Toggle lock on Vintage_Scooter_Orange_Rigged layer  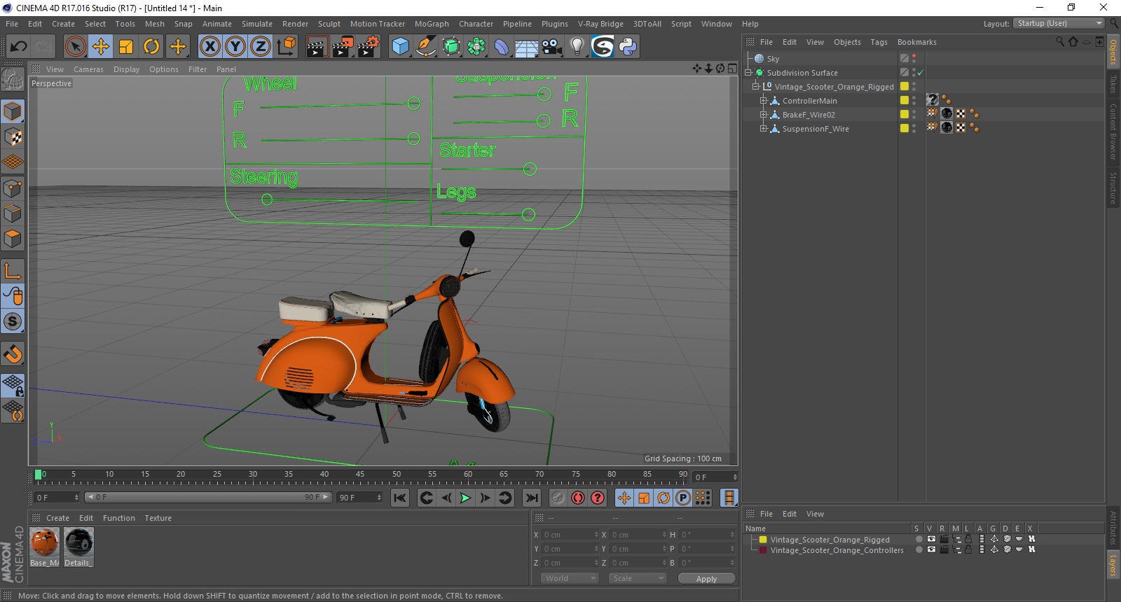pyautogui.click(x=968, y=540)
